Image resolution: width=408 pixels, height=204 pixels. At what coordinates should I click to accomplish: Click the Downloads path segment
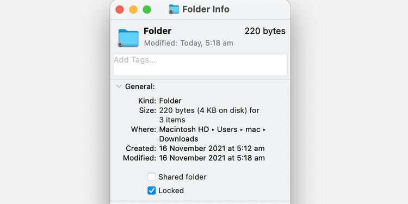point(178,139)
